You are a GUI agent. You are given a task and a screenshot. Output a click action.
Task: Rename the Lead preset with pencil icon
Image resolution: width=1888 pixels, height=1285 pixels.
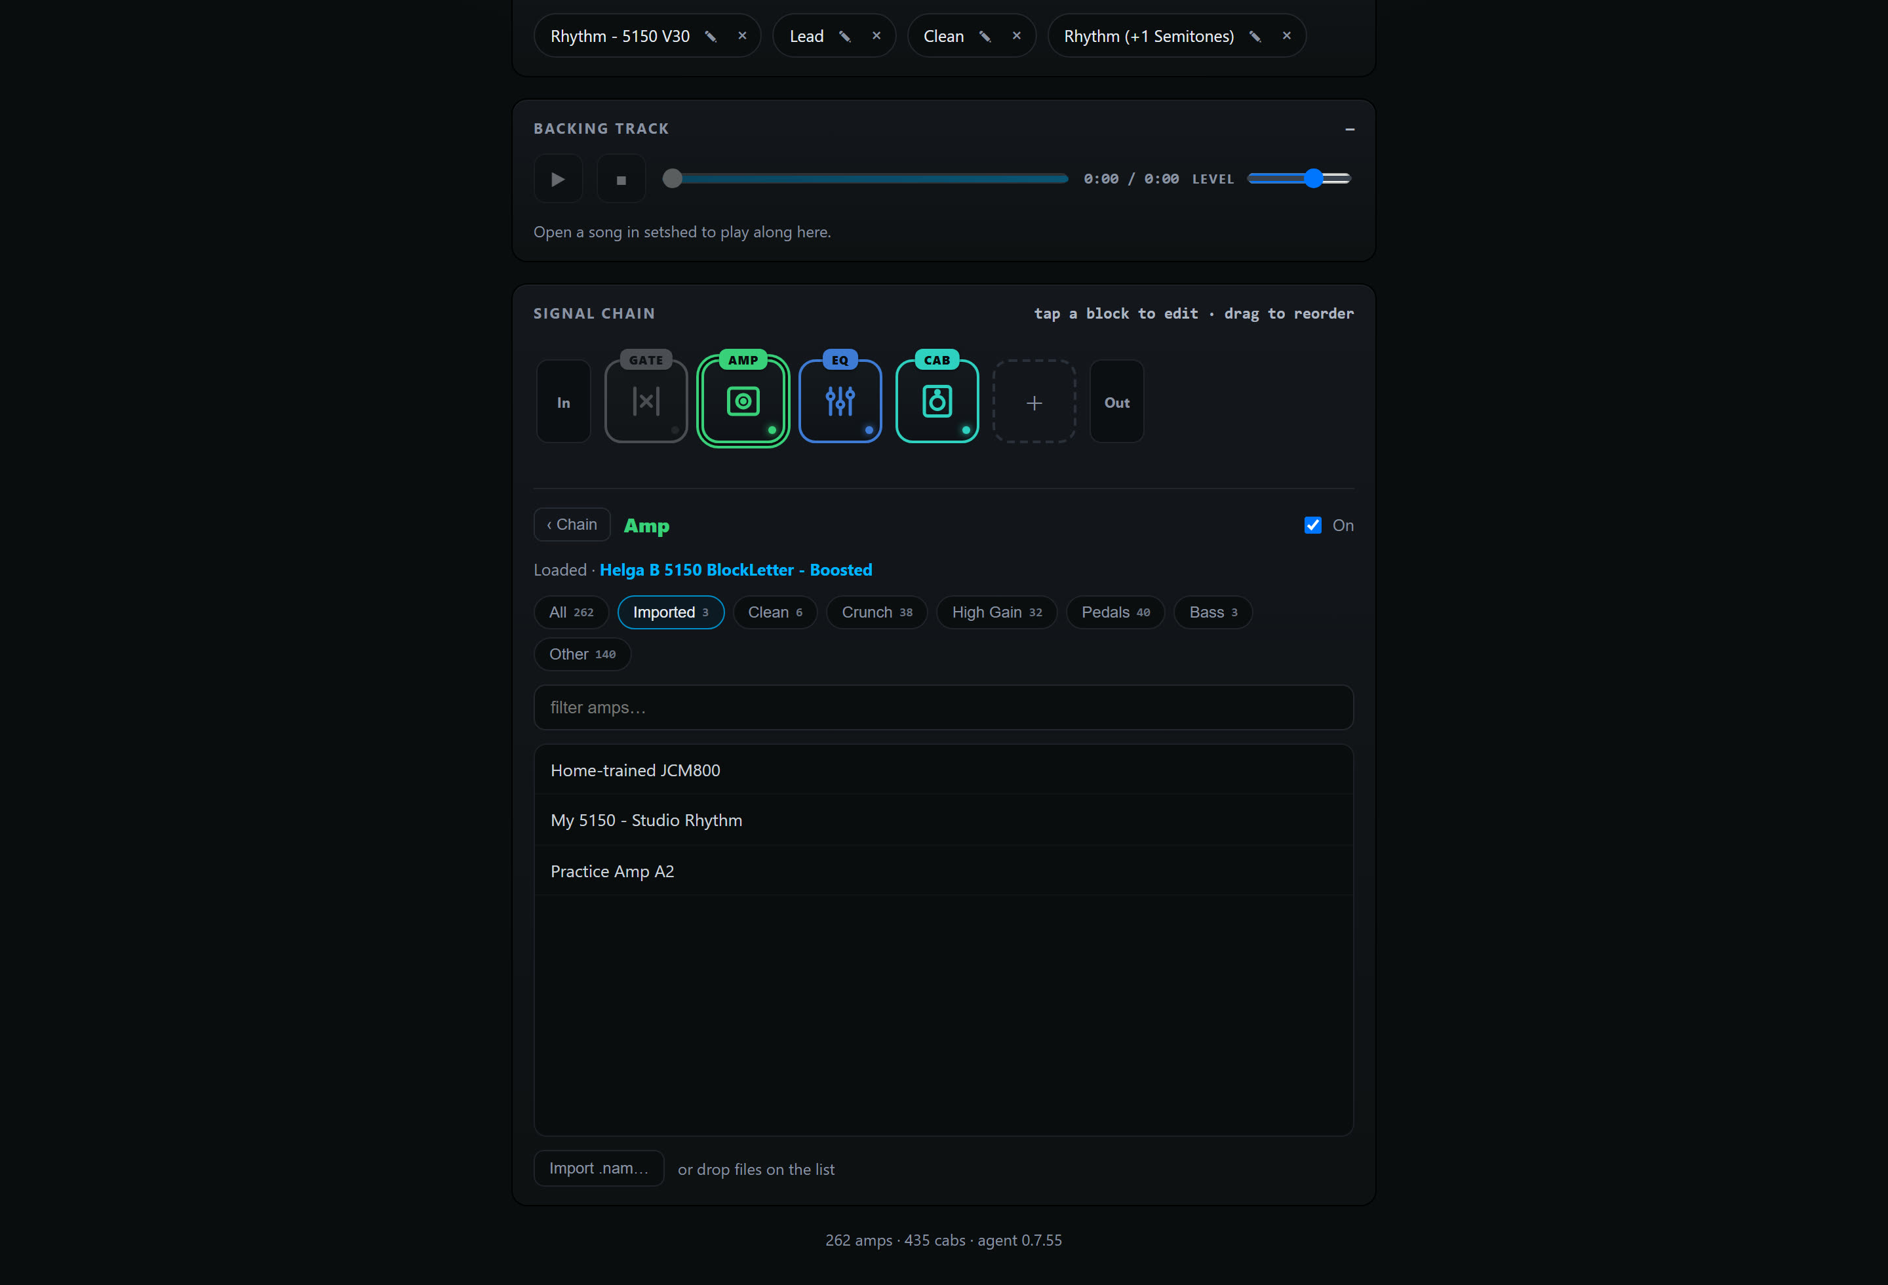(x=844, y=37)
